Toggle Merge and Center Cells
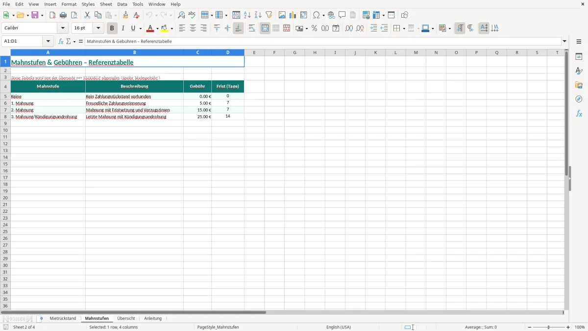588x331 pixels. 265,28
